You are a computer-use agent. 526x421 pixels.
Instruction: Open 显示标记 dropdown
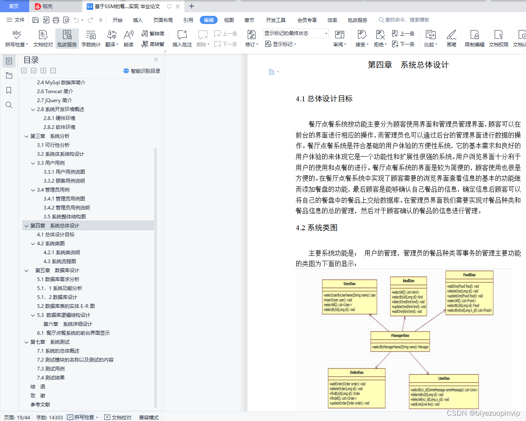pyautogui.click(x=281, y=44)
